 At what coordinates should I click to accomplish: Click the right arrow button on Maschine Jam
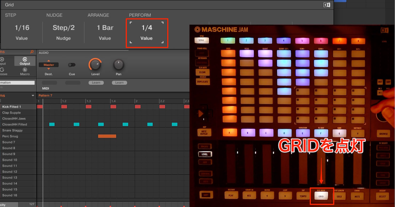[285, 196]
